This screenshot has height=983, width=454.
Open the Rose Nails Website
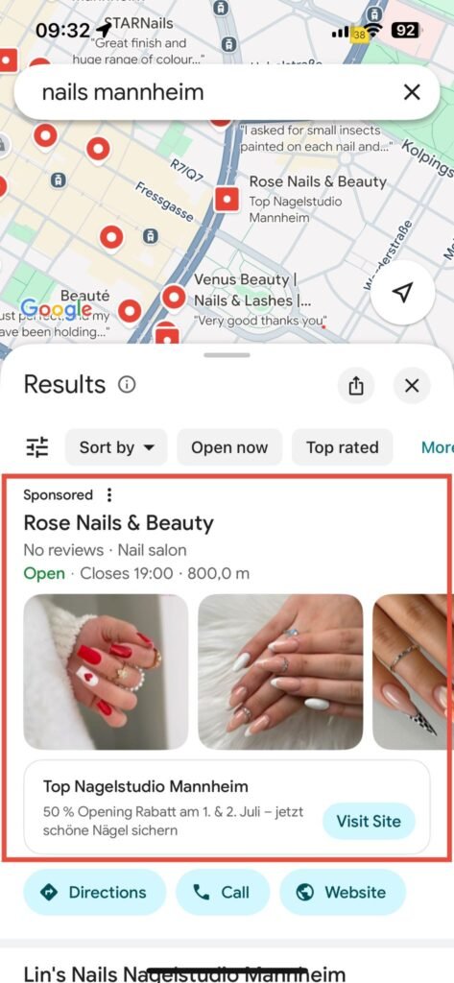pyautogui.click(x=343, y=892)
